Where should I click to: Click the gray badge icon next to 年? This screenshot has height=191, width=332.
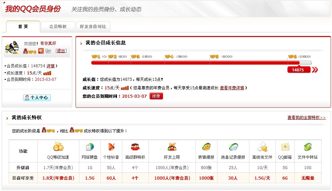pyautogui.click(x=48, y=51)
